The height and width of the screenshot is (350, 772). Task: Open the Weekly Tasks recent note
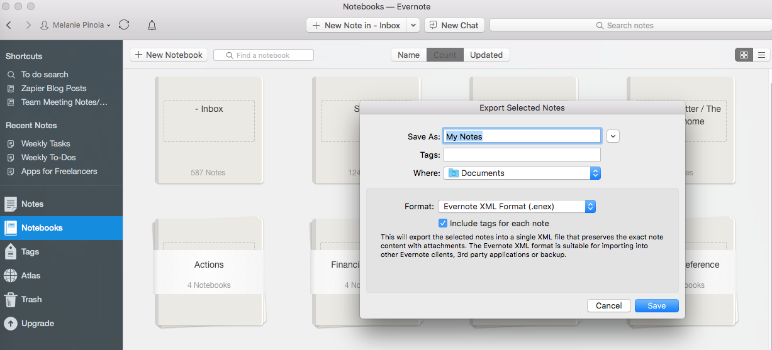[45, 143]
